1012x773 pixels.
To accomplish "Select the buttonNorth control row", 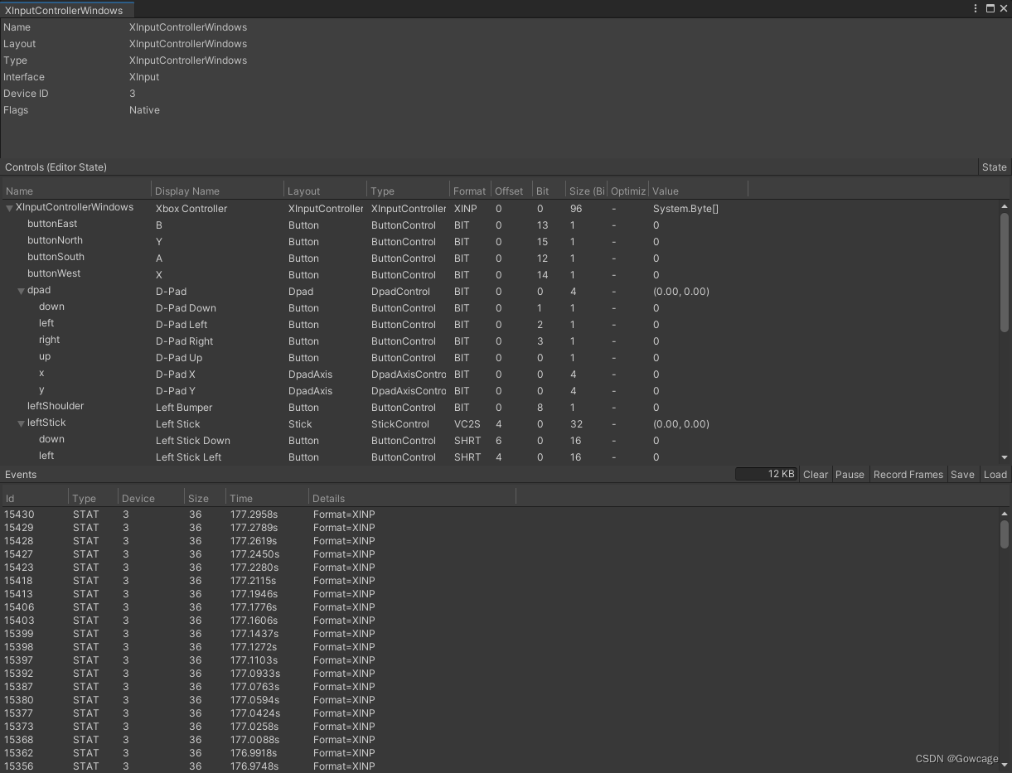I will tap(501, 241).
